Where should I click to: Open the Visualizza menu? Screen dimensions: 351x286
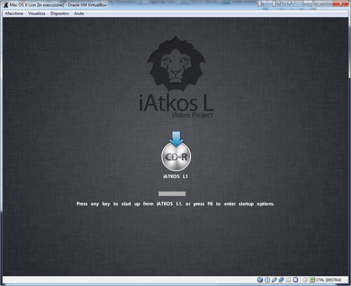tap(37, 13)
